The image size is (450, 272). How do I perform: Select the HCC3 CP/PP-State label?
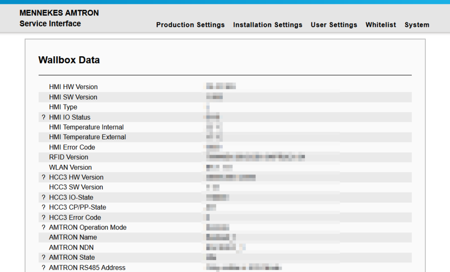pyautogui.click(x=77, y=207)
